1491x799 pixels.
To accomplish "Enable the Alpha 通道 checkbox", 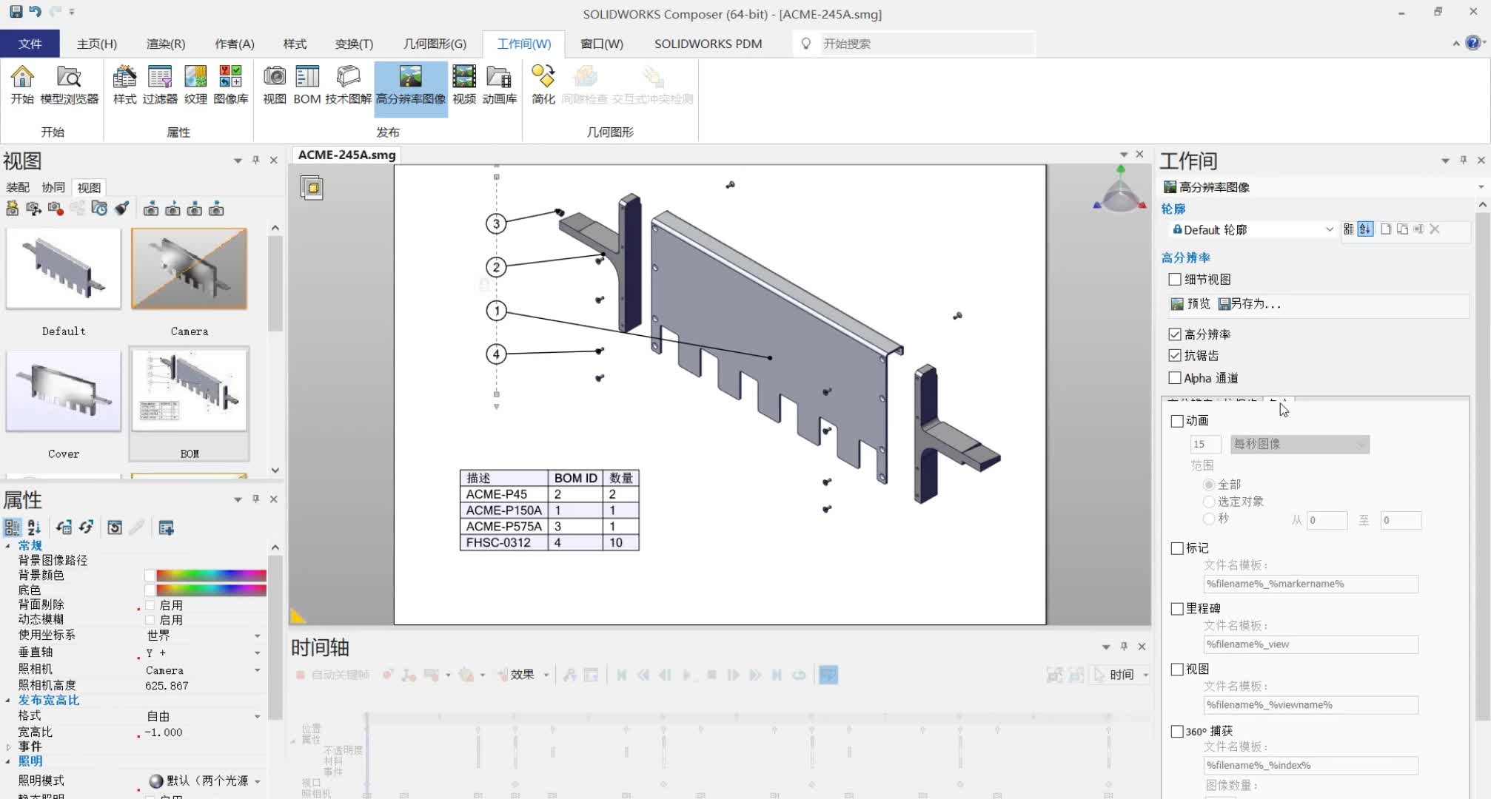I will (1175, 378).
